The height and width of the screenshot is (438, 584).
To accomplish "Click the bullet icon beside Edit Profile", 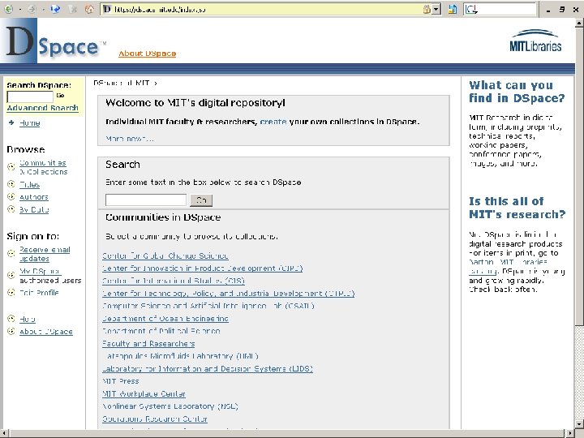I will (11, 293).
